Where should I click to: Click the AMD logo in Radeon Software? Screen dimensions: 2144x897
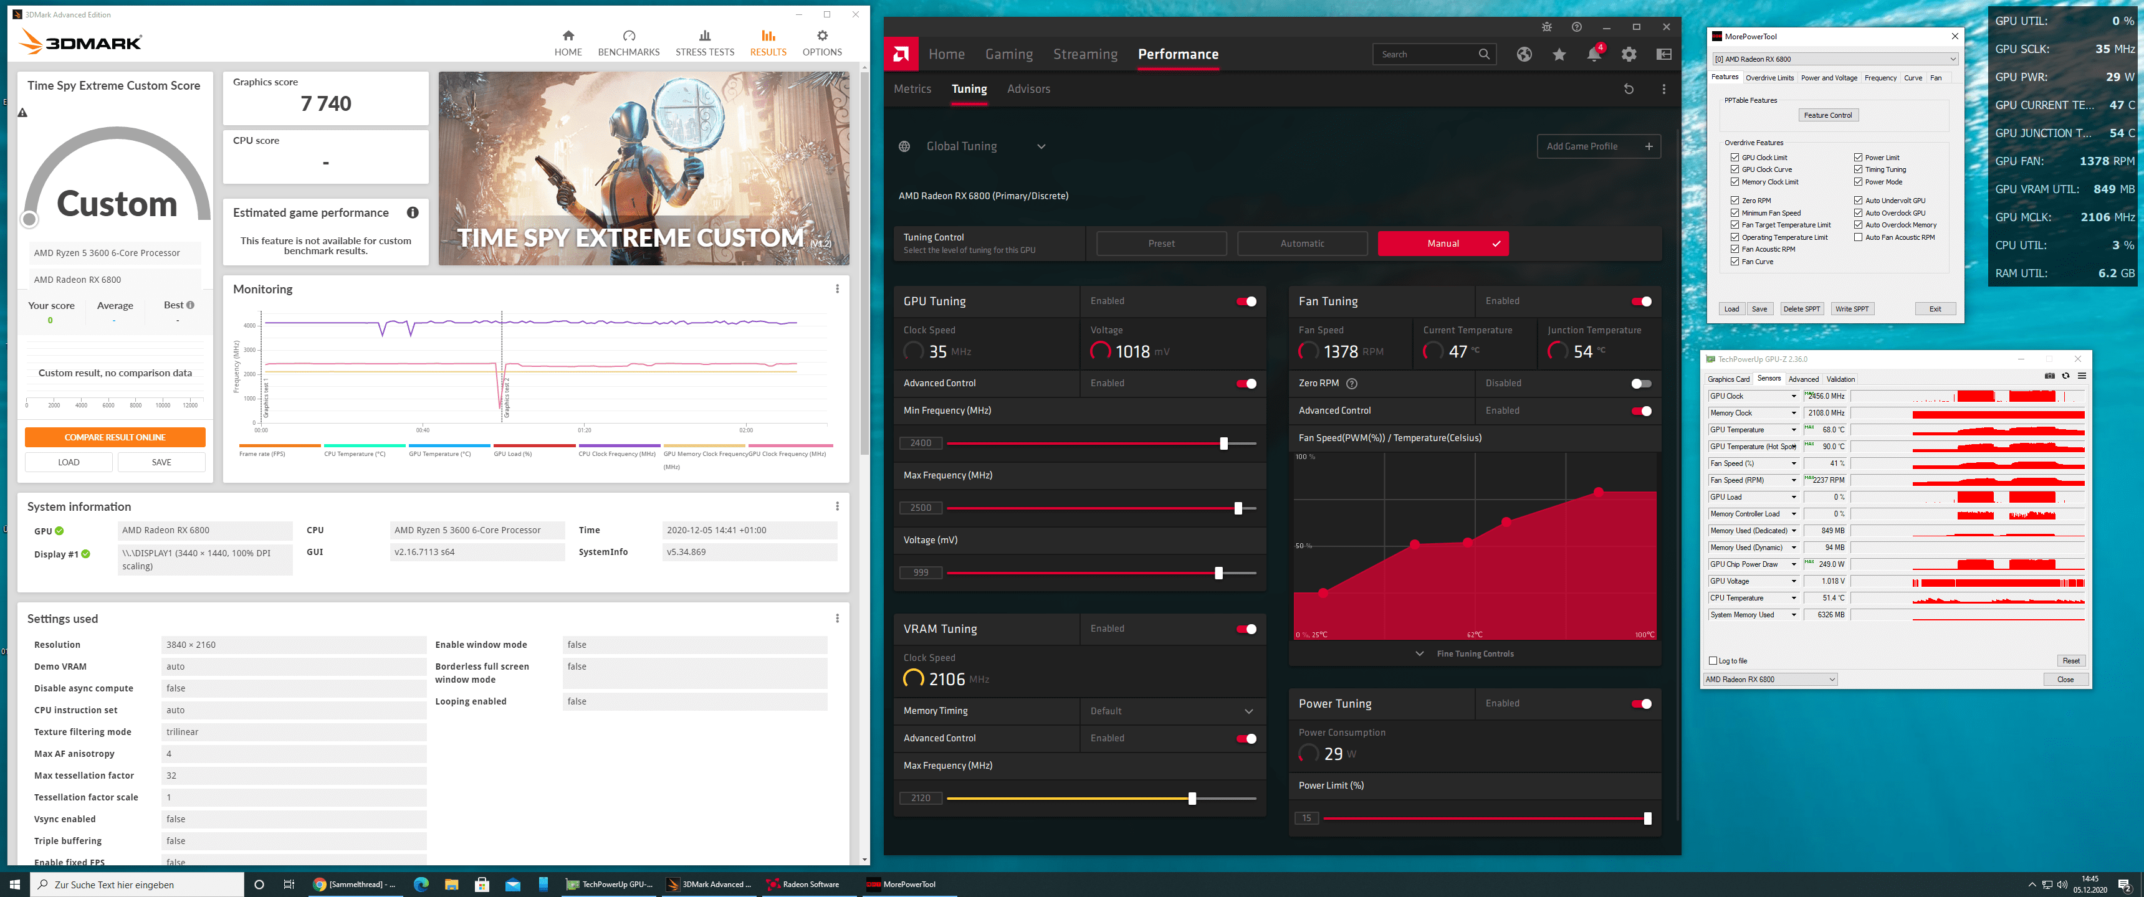(901, 54)
